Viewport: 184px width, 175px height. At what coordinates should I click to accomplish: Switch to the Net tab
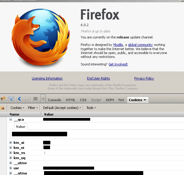coord(121,100)
